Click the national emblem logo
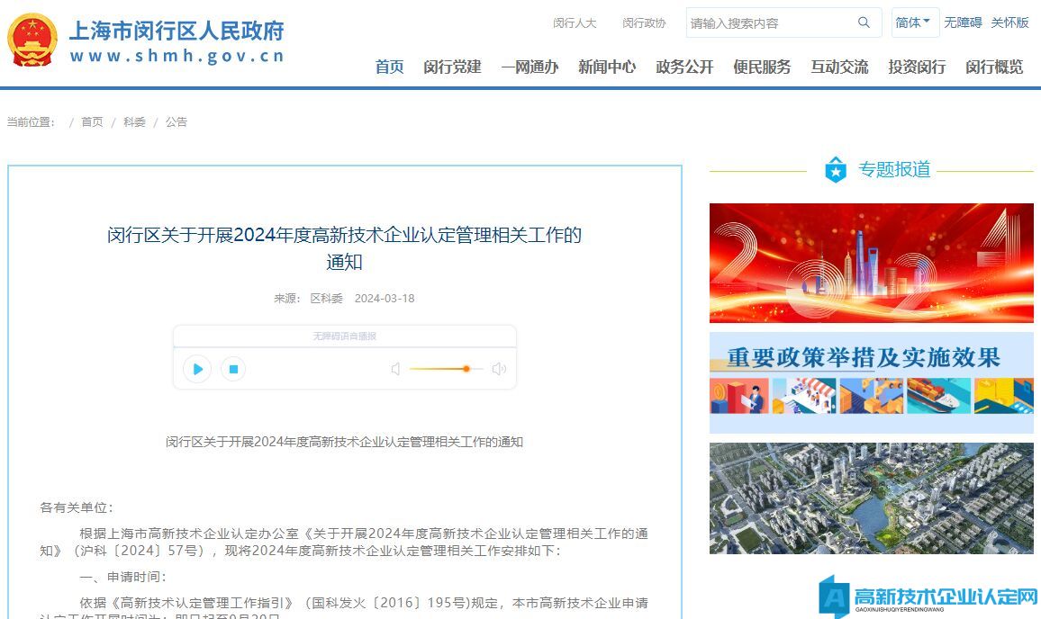The height and width of the screenshot is (619, 1041). (32, 40)
